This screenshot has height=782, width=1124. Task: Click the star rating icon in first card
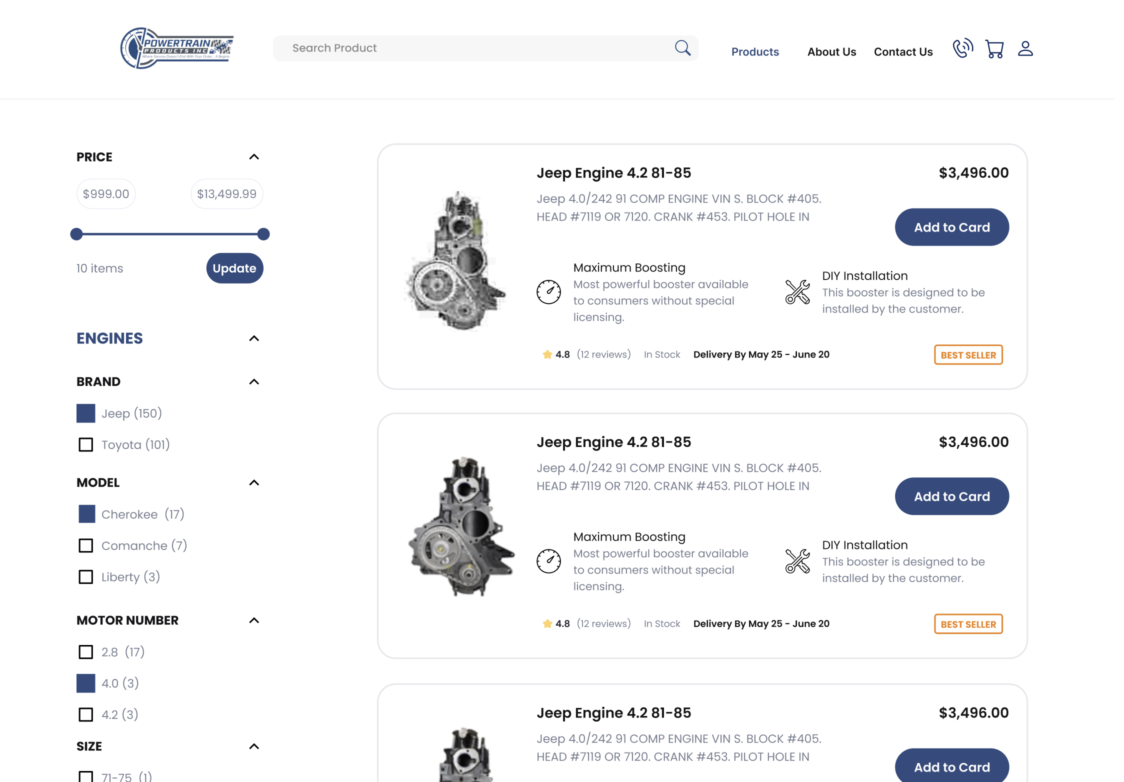[547, 354]
